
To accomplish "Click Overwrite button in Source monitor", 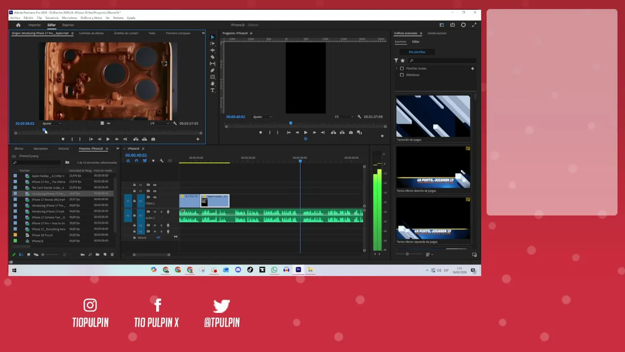I will [x=144, y=139].
